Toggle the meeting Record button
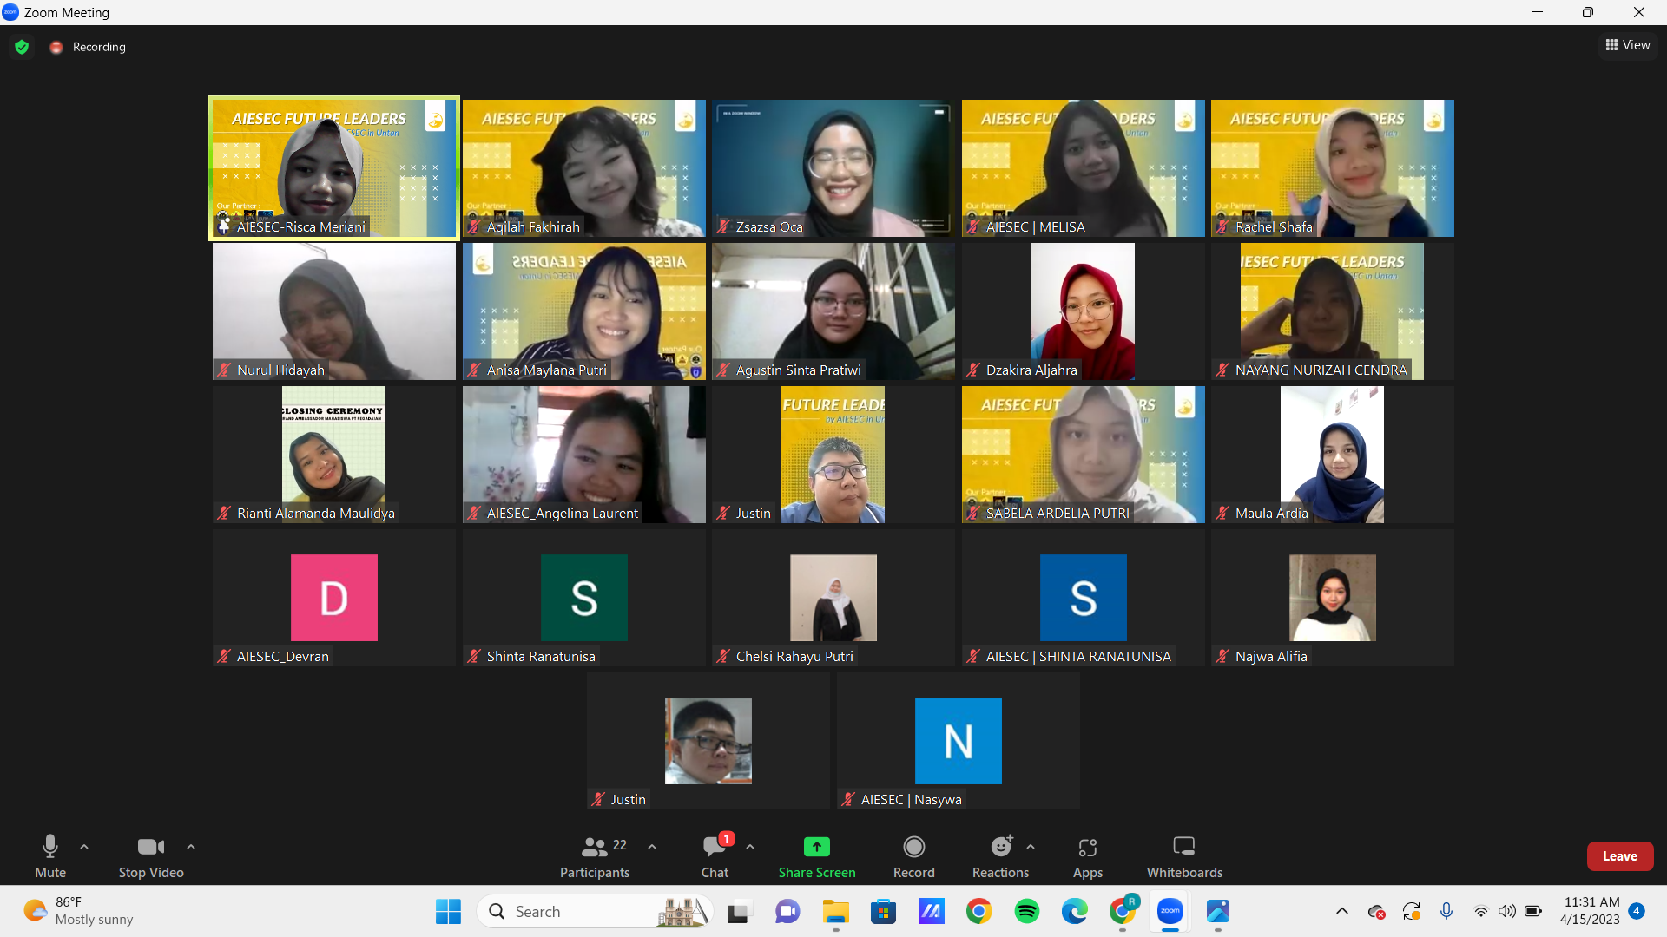This screenshot has height=937, width=1667. [913, 847]
